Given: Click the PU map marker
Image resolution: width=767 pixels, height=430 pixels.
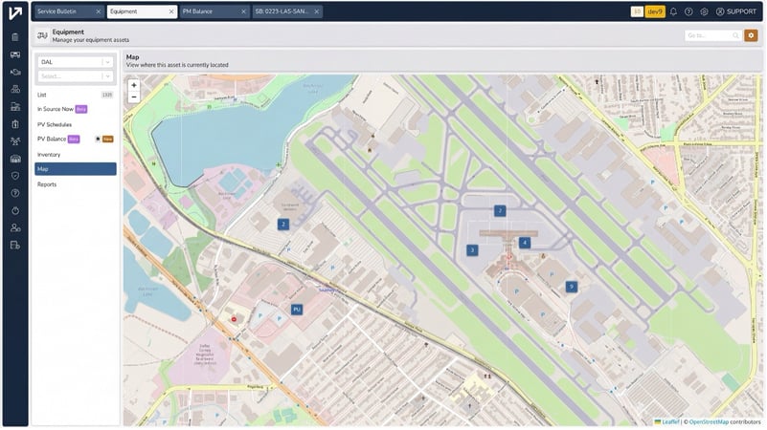Looking at the screenshot, I should click(x=297, y=310).
